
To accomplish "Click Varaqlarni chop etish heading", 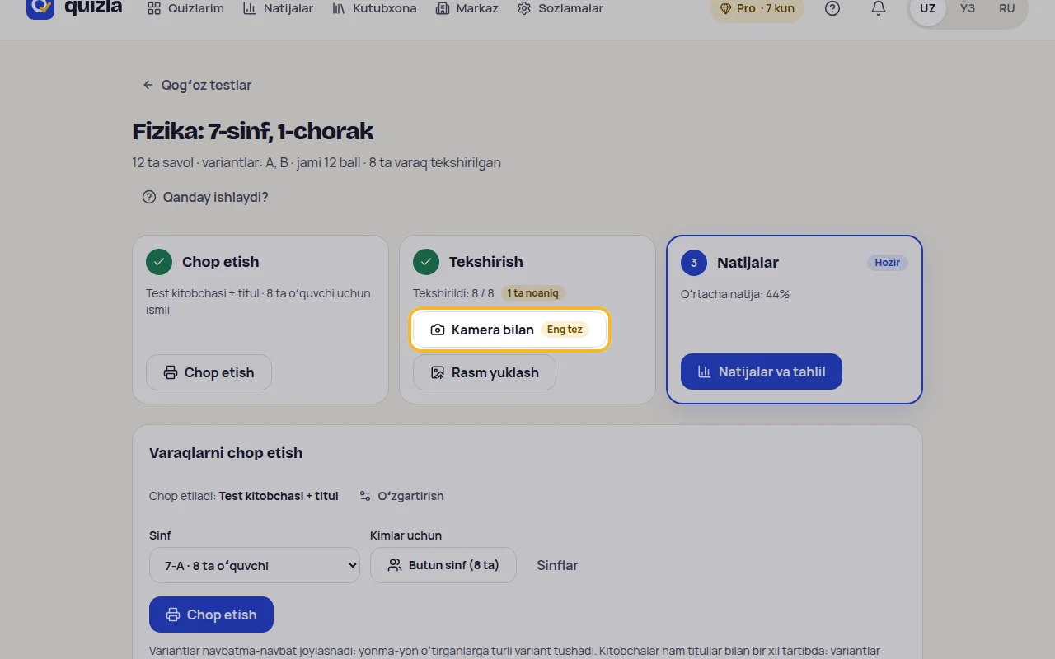I will pyautogui.click(x=226, y=453).
